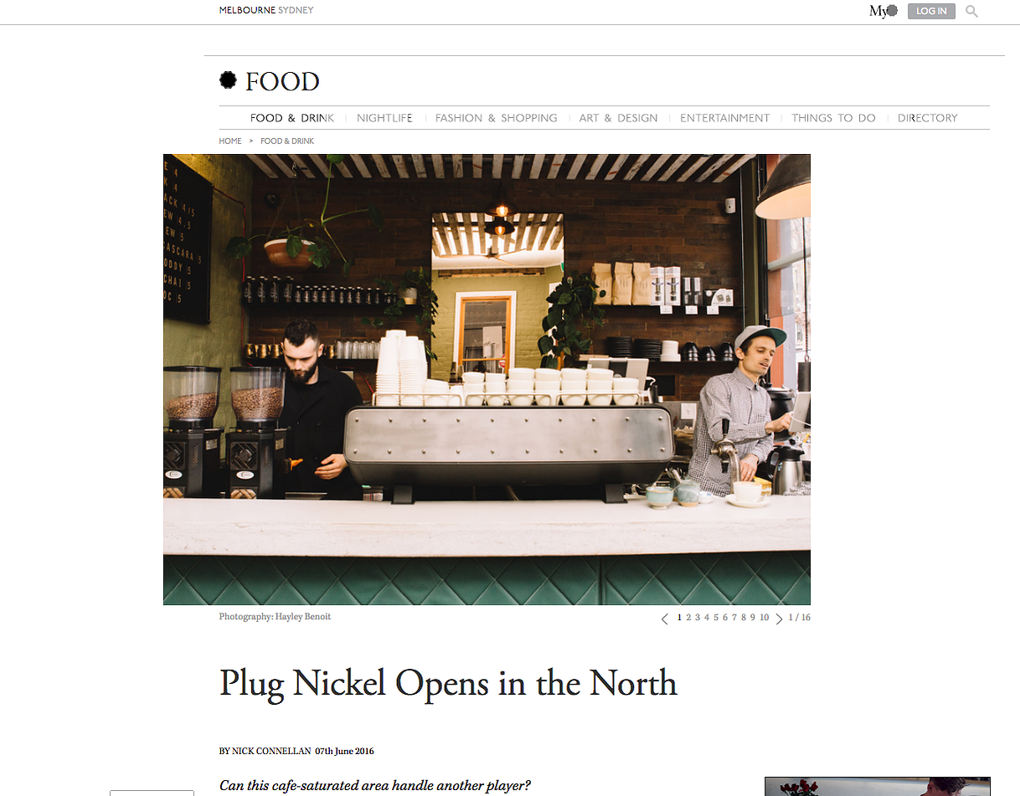This screenshot has height=796, width=1020.
Task: Jump to gallery photo 5
Action: tap(716, 618)
